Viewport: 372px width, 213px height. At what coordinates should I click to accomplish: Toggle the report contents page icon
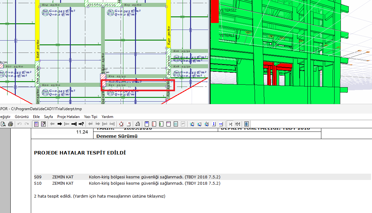[36, 124]
